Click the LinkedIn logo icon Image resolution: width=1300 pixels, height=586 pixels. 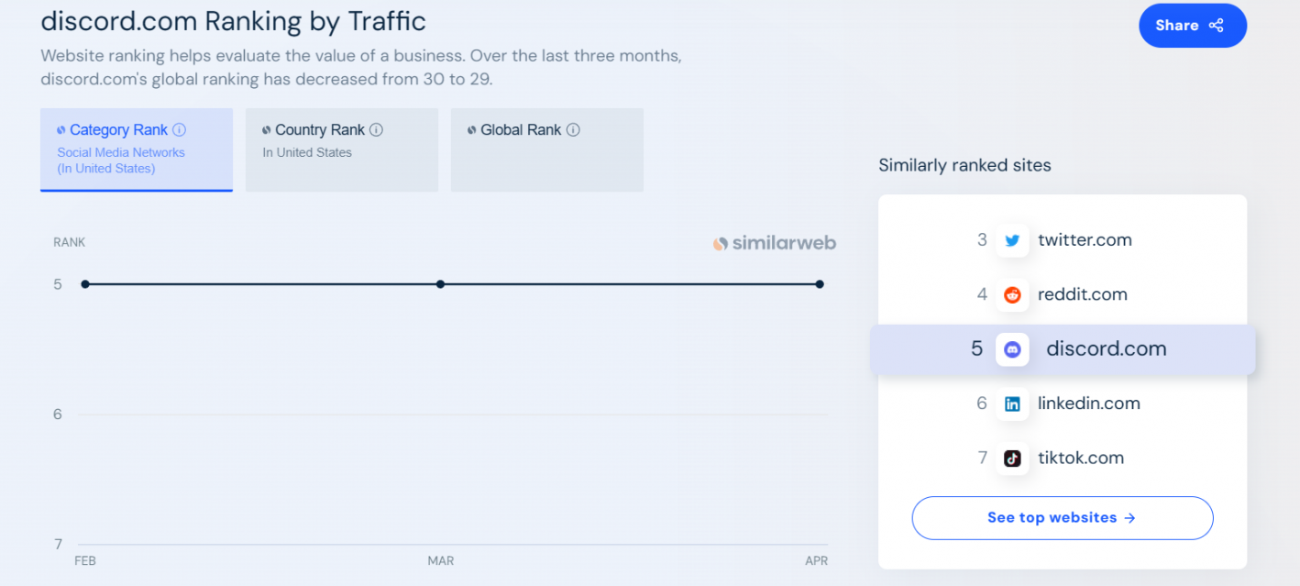tap(1012, 404)
